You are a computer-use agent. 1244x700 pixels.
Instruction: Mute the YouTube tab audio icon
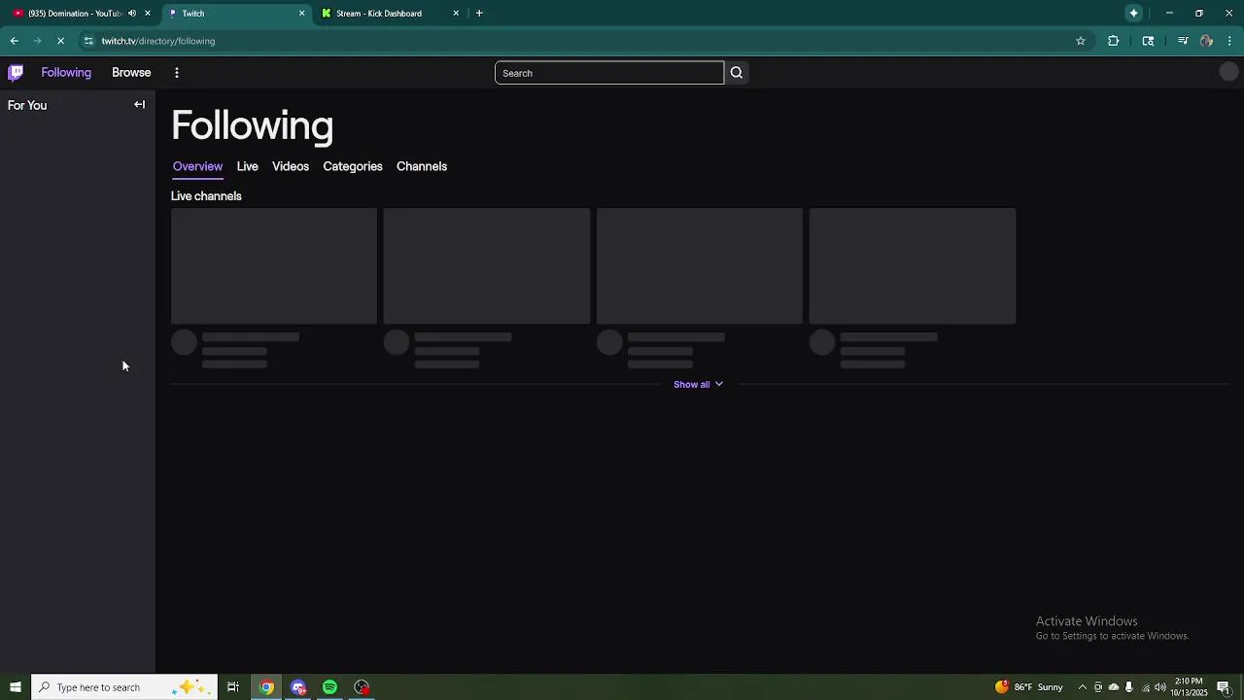pos(132,14)
